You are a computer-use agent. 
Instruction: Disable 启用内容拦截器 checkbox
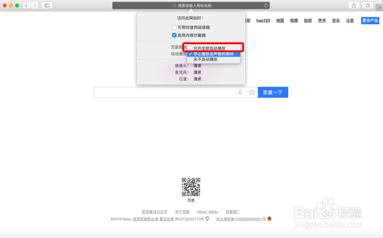point(174,35)
